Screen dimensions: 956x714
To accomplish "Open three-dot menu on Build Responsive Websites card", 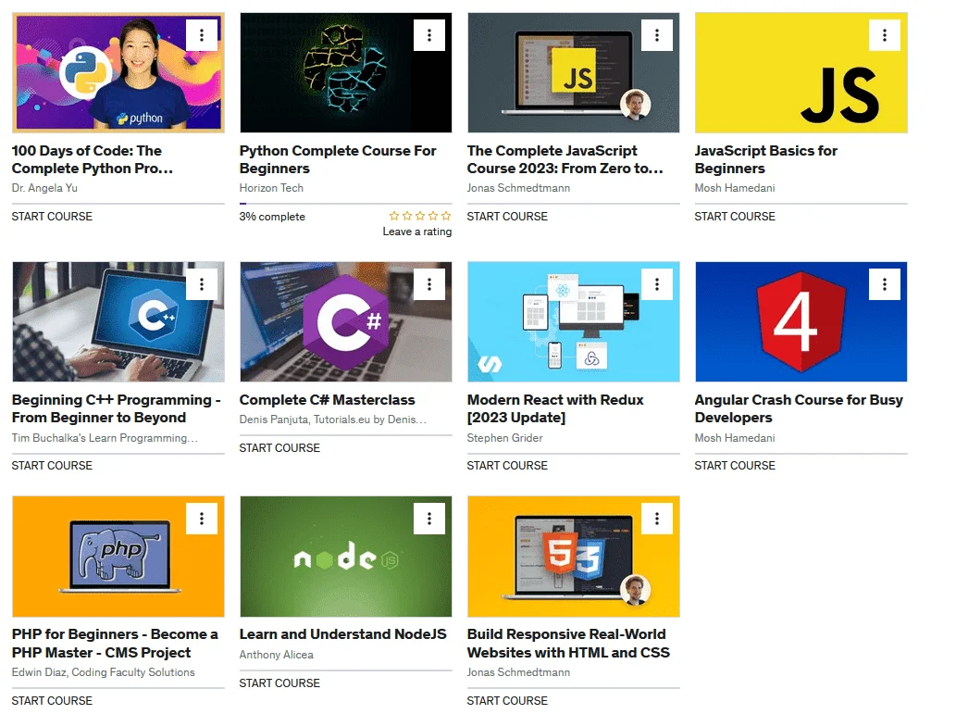I will [x=657, y=519].
